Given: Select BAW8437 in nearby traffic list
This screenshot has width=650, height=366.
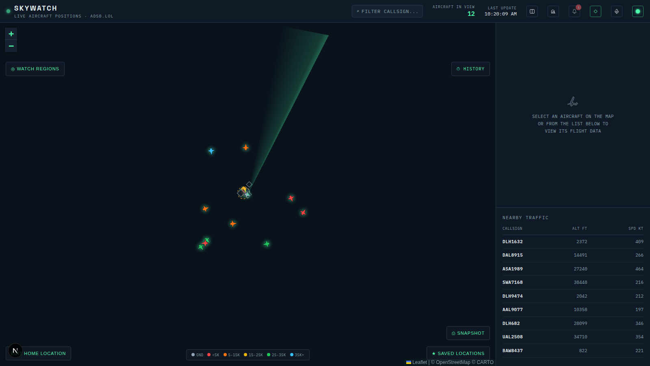Looking at the screenshot, I should point(573,351).
